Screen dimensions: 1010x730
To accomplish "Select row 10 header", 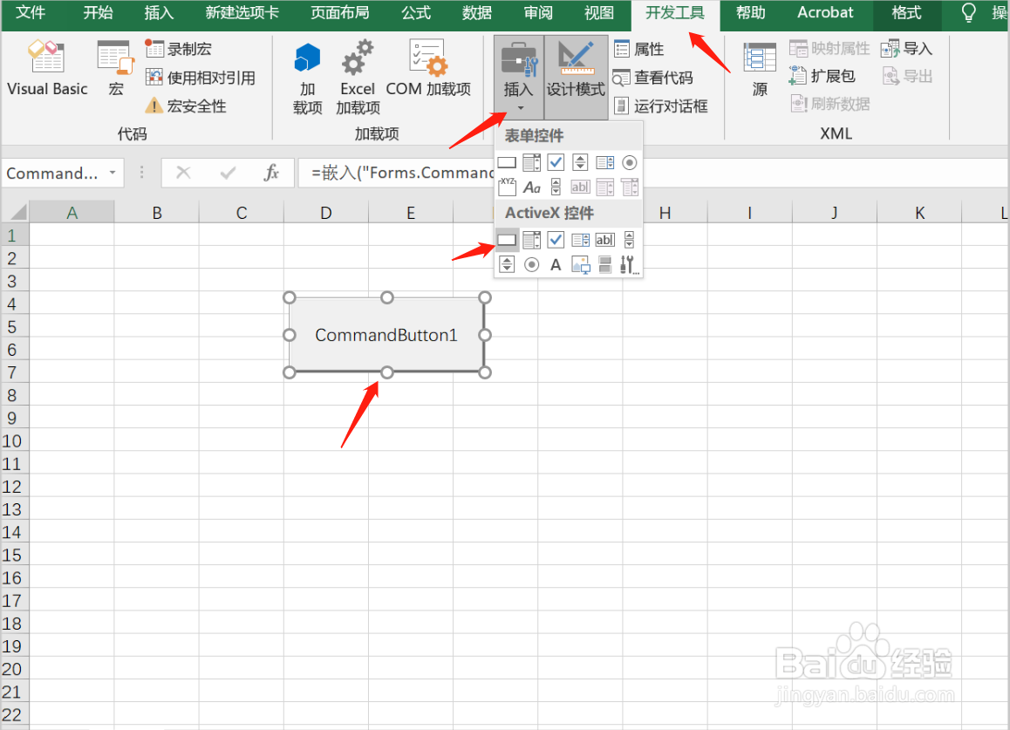I will pos(13,440).
